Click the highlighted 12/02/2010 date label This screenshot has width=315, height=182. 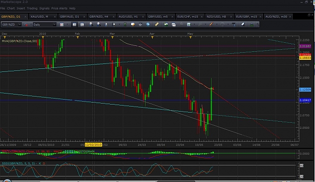tap(93, 145)
